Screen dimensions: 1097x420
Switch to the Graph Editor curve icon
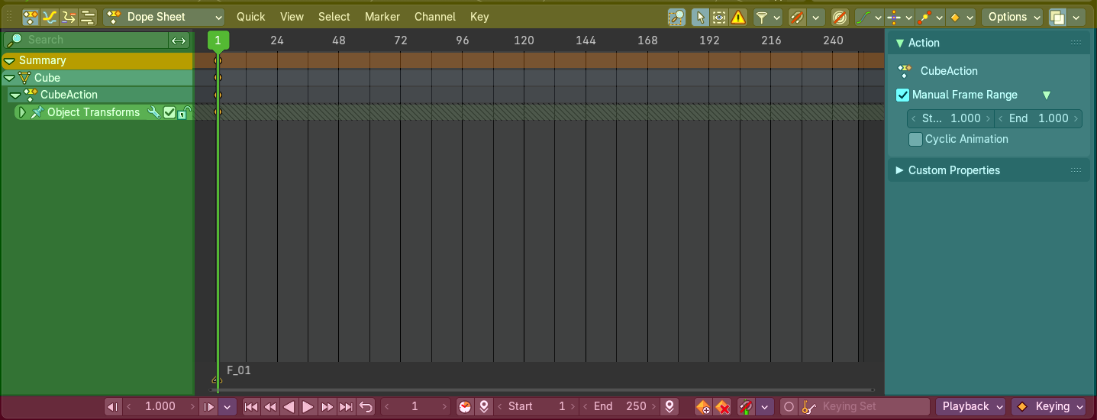pos(50,17)
